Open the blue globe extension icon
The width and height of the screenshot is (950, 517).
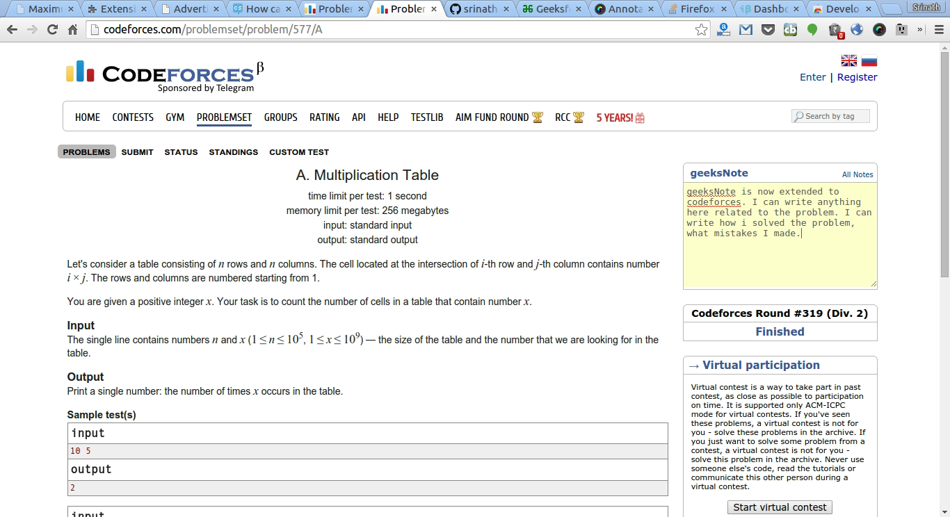click(x=857, y=30)
